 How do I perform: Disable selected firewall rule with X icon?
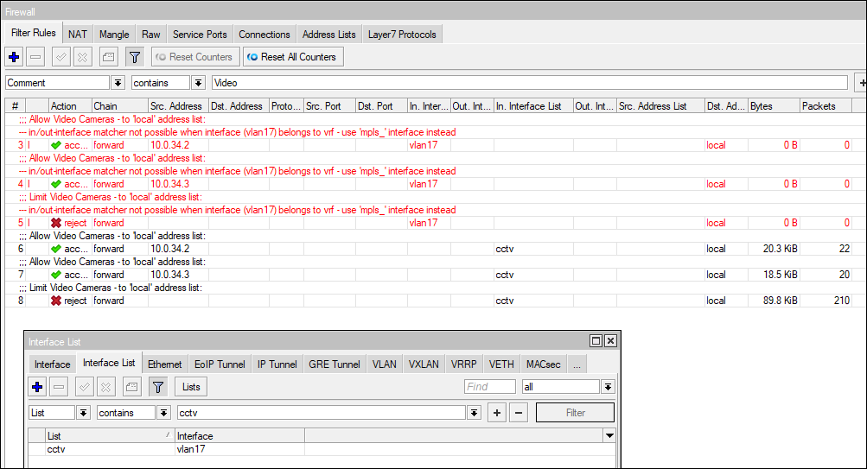click(82, 57)
